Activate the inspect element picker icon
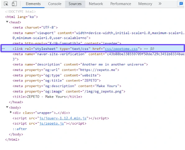185x150 pixels. [x=6, y=4]
